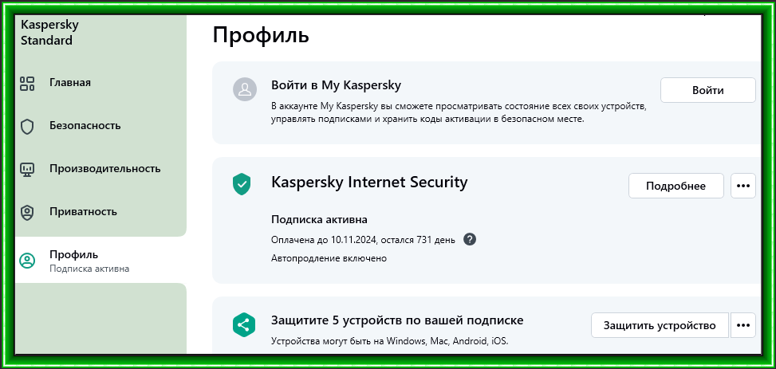Viewport: 776px width, 369px height.
Task: Click the Профиль user icon in sidebar
Action: [x=27, y=261]
